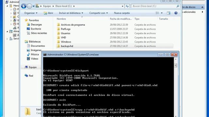Open the view options dropdown arrow
209x117 pixels.
(x=162, y=13)
